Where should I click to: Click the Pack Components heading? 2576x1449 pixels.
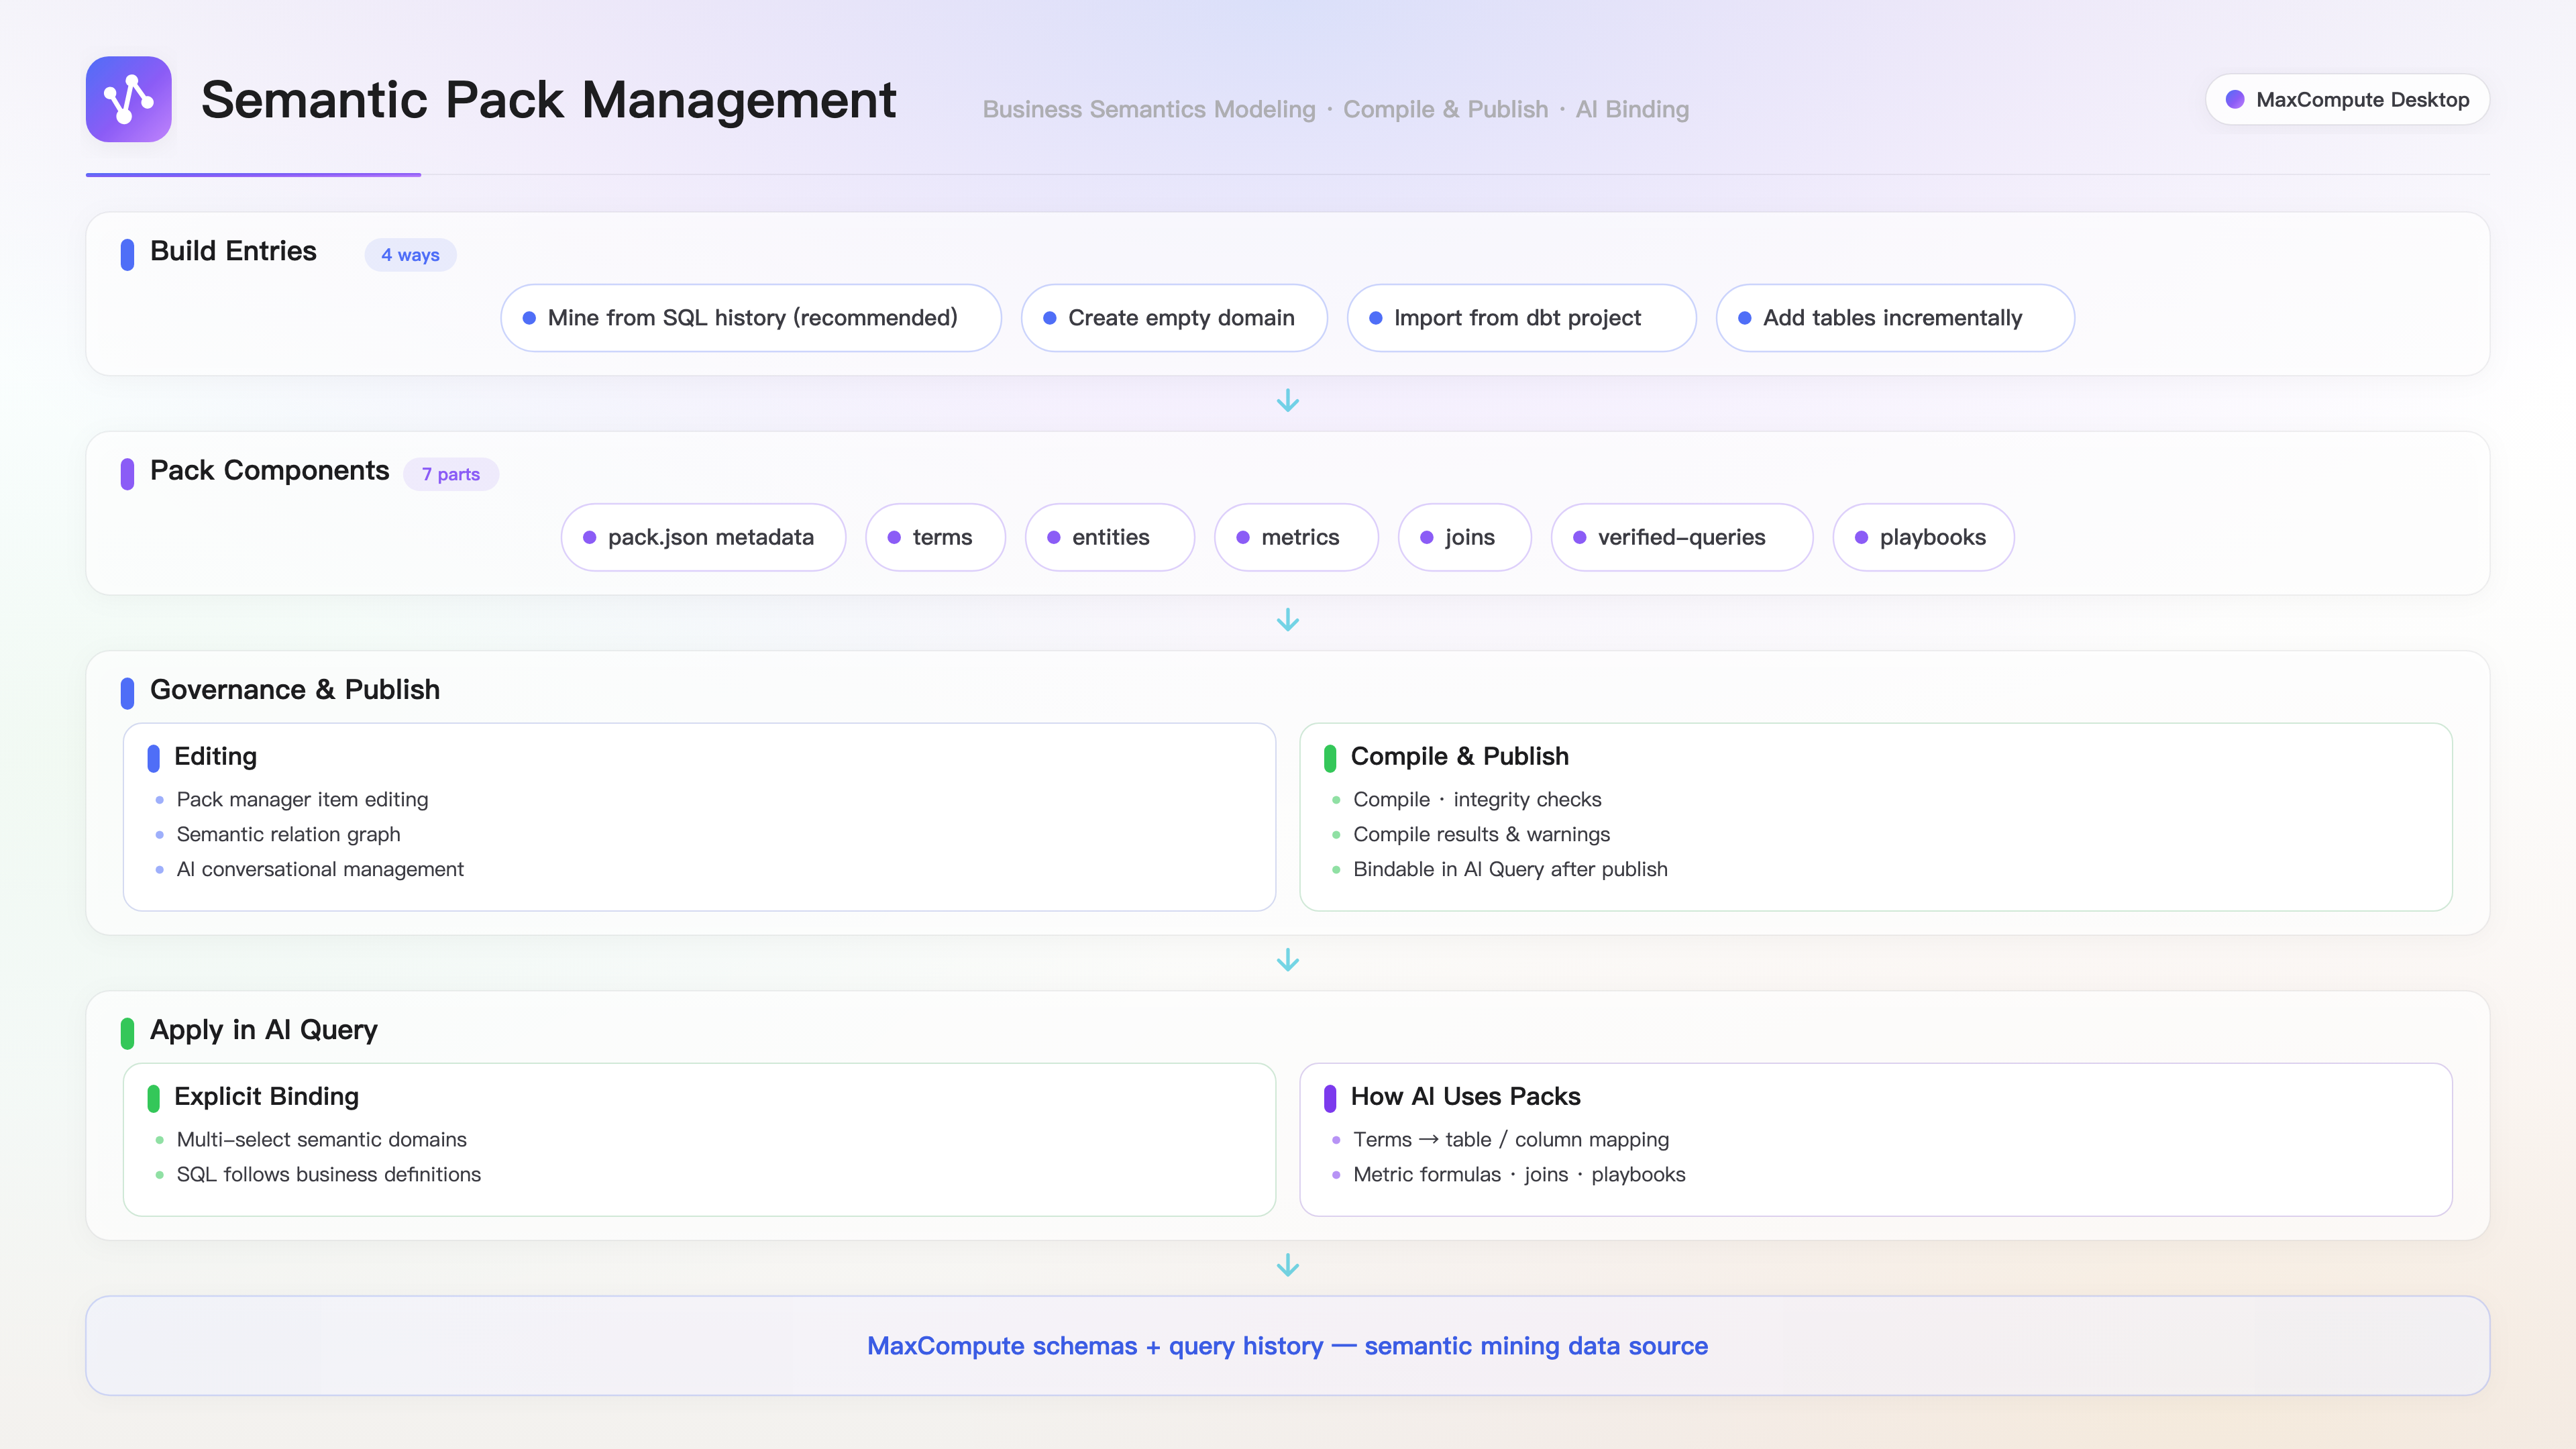pyautogui.click(x=269, y=470)
